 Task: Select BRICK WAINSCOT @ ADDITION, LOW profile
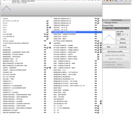15,66
